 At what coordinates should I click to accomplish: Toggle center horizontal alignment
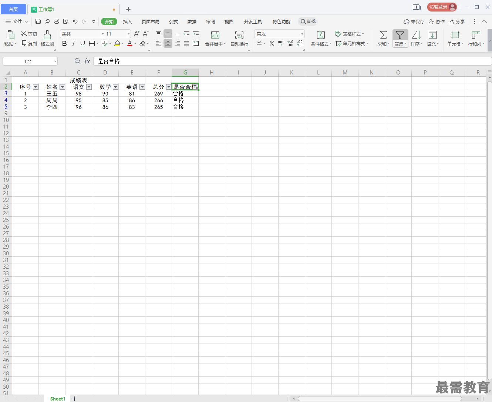coord(168,44)
